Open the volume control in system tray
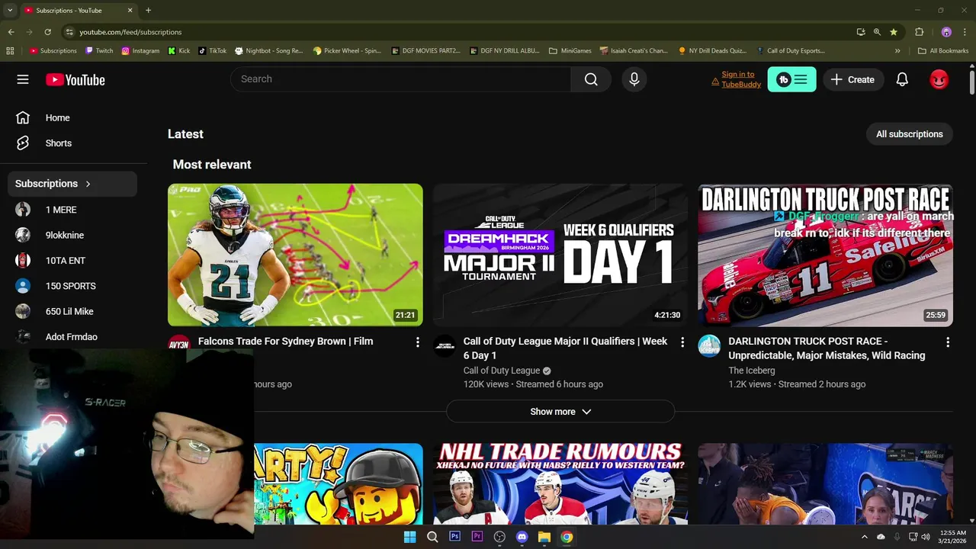 click(926, 537)
